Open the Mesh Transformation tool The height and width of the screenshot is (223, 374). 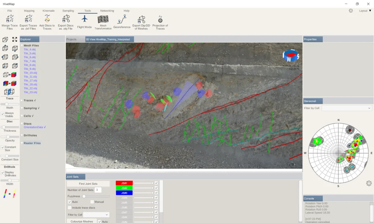(x=103, y=19)
